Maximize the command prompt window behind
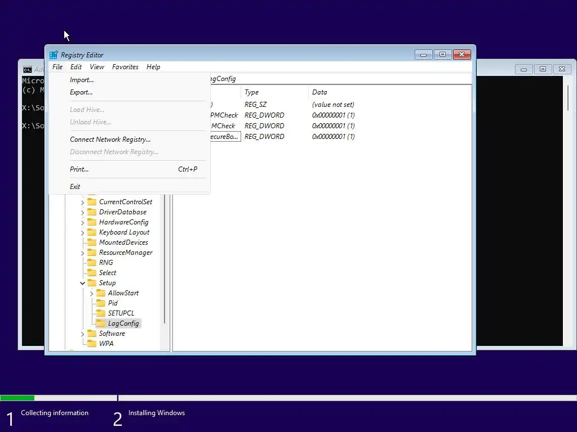577x432 pixels. (543, 69)
